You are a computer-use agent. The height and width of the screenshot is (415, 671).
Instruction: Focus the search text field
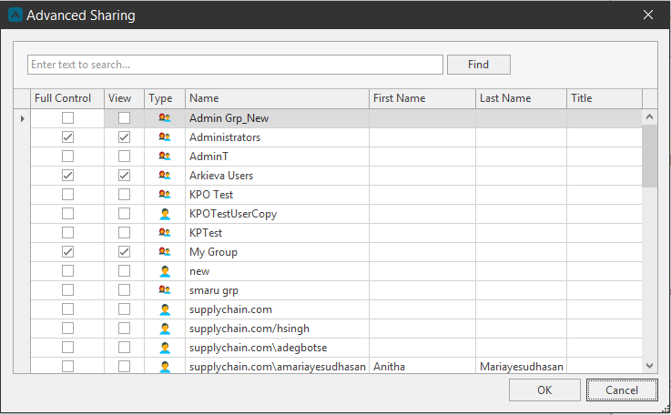pyautogui.click(x=235, y=65)
